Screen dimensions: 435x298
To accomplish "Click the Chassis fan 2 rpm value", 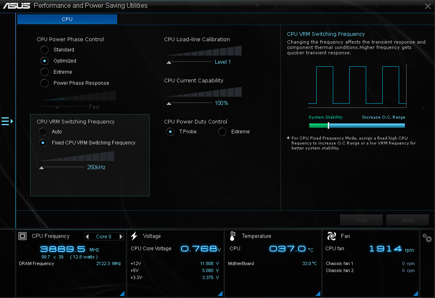I will point(408,270).
